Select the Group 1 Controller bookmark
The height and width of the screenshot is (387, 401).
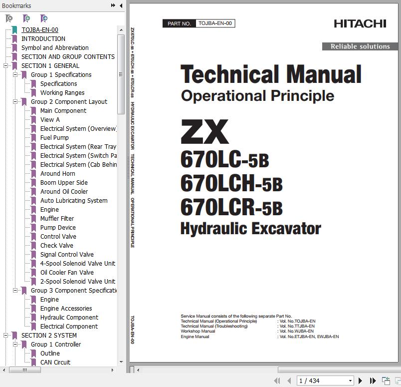(56, 345)
